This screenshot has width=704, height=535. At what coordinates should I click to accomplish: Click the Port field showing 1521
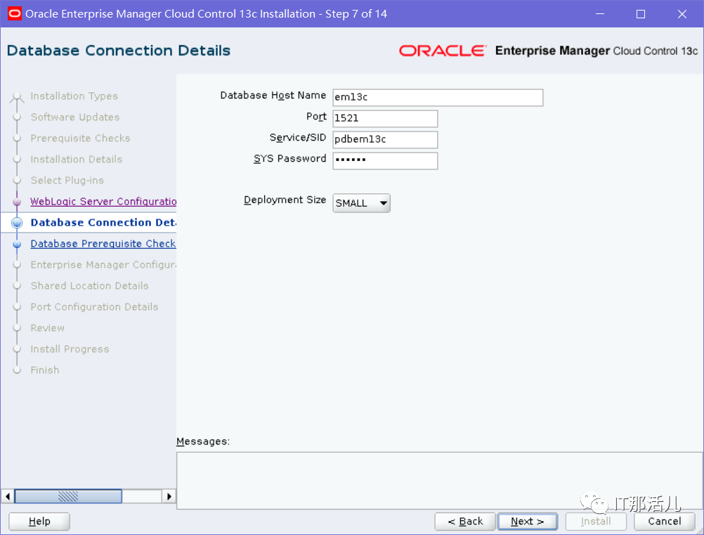coord(385,119)
